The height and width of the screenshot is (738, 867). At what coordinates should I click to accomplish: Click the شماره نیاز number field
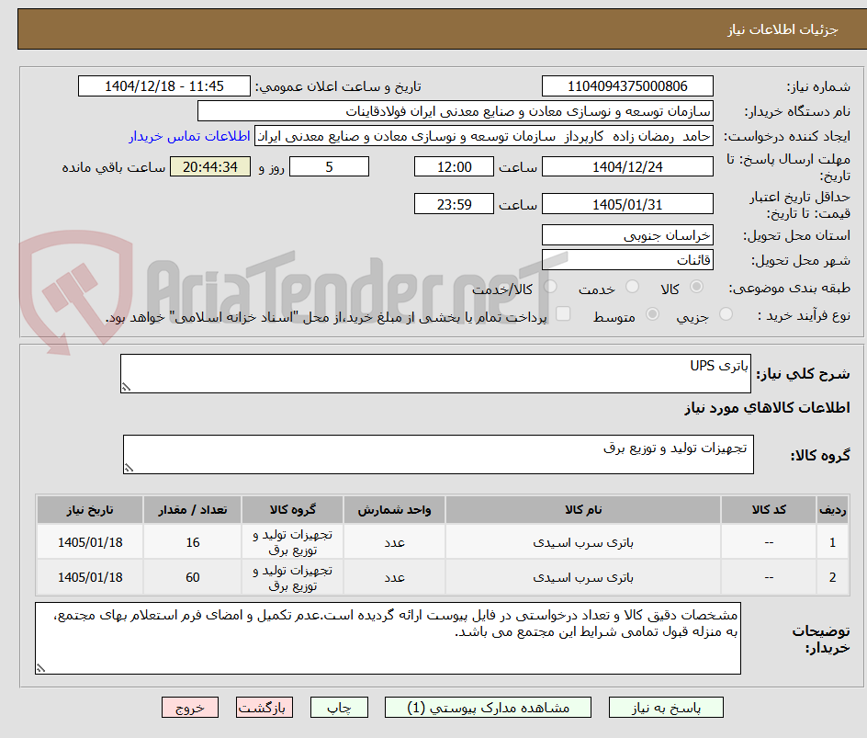[x=627, y=86]
